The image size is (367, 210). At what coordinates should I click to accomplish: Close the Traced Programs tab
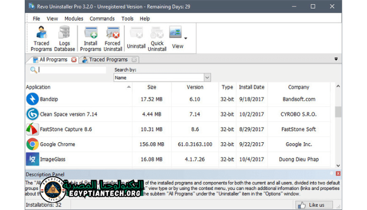[x=134, y=60]
